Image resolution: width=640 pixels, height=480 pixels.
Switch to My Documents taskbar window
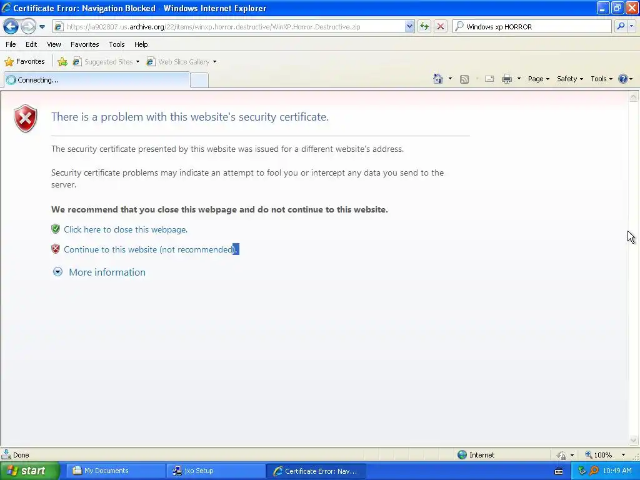pyautogui.click(x=116, y=471)
